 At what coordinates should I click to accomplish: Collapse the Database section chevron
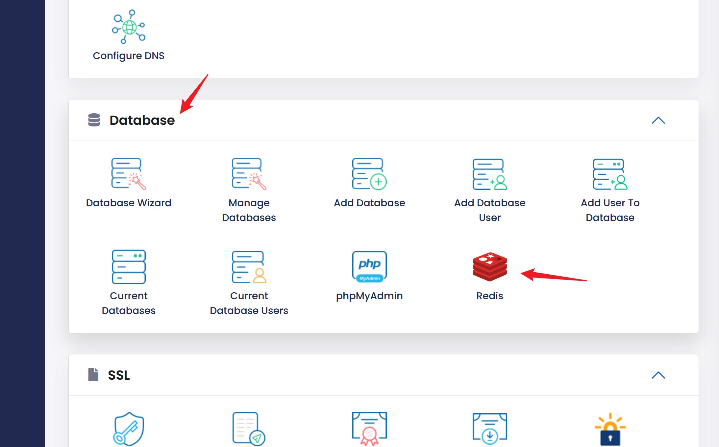tap(658, 121)
